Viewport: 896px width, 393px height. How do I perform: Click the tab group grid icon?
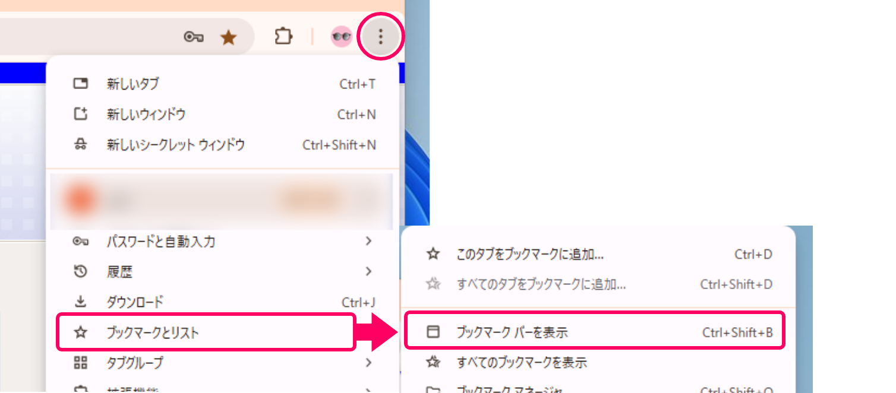coord(81,362)
